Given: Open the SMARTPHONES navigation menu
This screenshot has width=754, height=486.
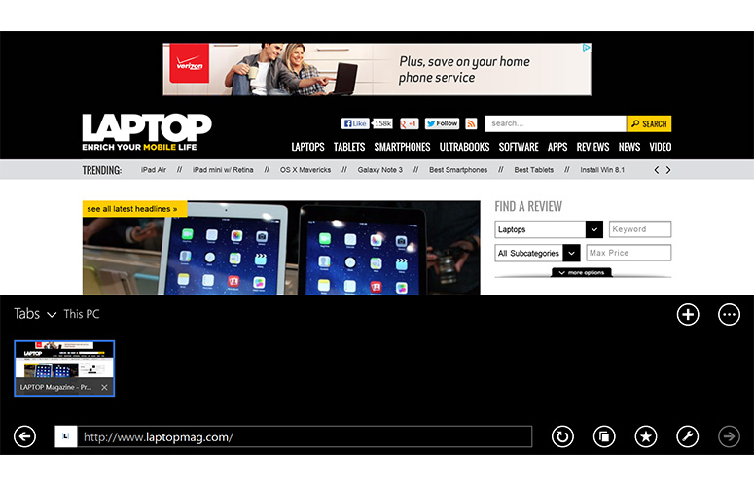Looking at the screenshot, I should click(x=402, y=147).
